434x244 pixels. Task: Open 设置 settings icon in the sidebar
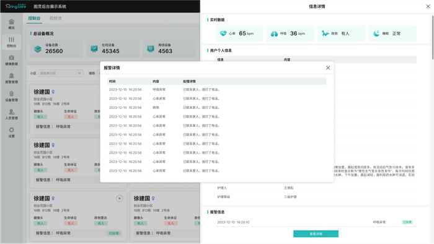(x=11, y=130)
